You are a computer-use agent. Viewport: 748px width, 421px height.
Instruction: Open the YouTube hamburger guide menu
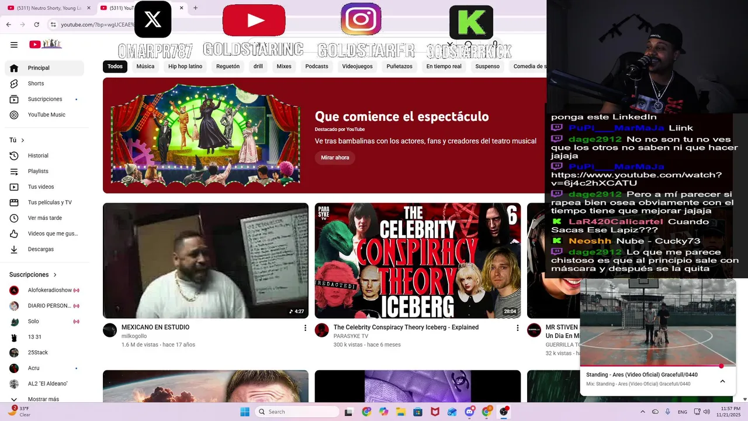(14, 44)
